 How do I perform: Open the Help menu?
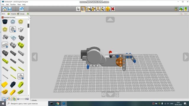24,4
